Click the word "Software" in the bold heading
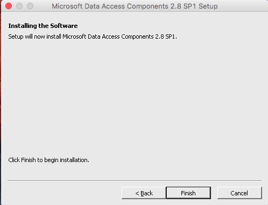268x205 pixels. (x=64, y=26)
